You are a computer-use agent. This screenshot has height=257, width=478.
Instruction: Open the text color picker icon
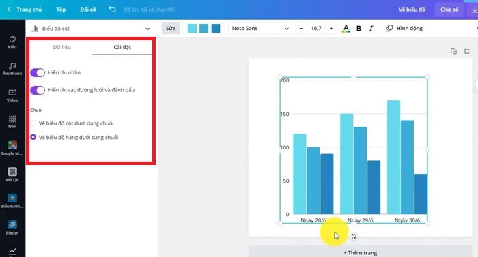[x=346, y=29]
